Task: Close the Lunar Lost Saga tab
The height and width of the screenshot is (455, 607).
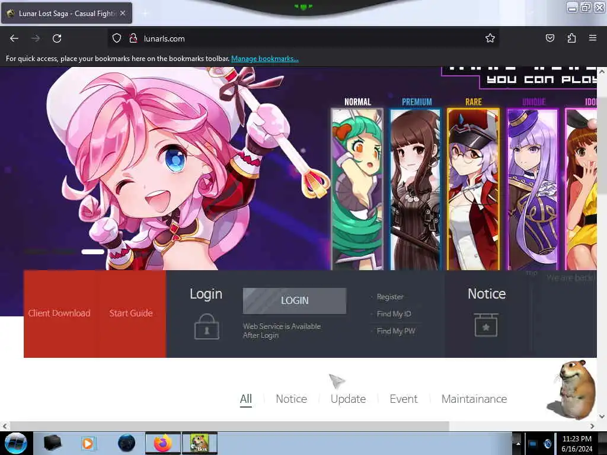Action: coord(123,13)
